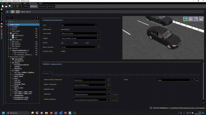Open the Centre mirror link
This screenshot has width=206, height=115.
point(76,43)
